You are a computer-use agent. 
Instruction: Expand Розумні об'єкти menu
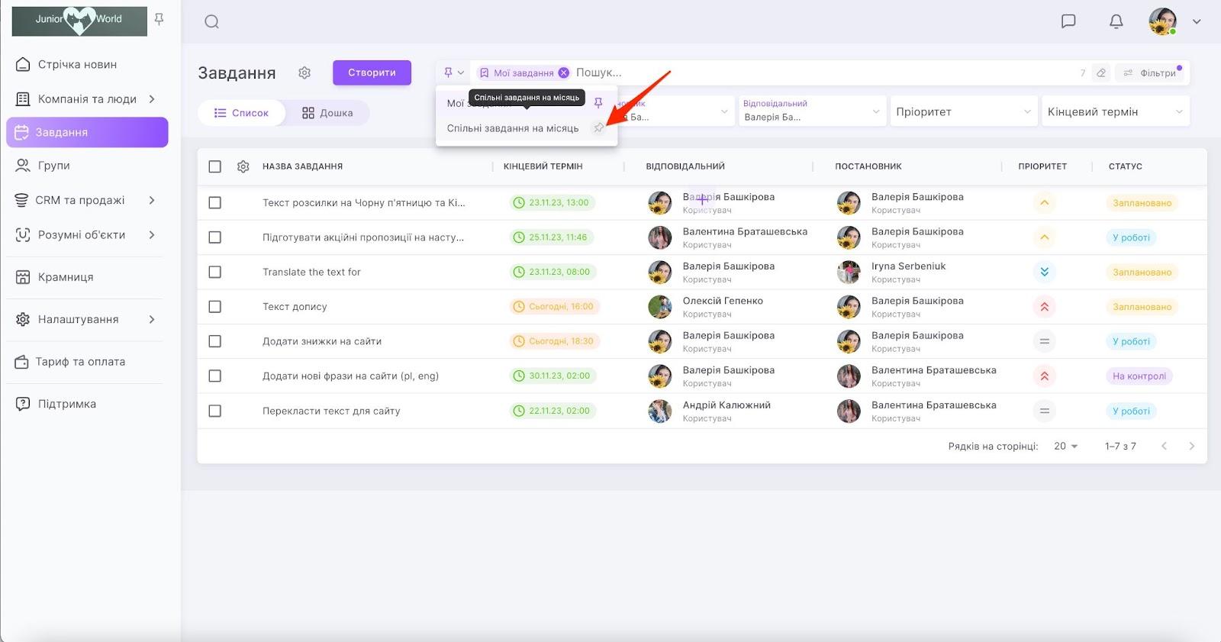[x=87, y=234]
